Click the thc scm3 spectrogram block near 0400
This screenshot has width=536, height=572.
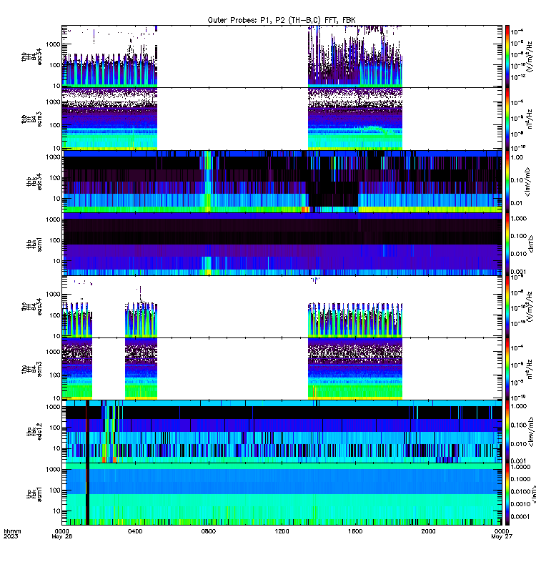click(x=141, y=369)
